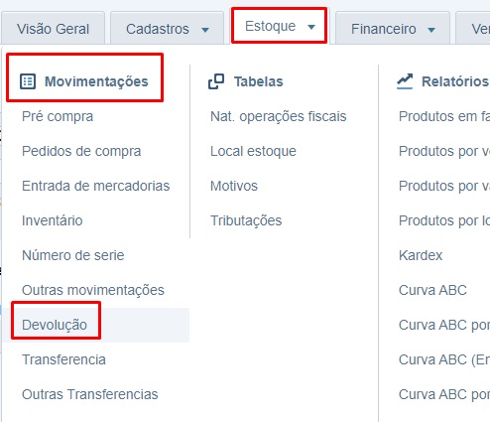Open Entrada de mercadorias

[96, 186]
